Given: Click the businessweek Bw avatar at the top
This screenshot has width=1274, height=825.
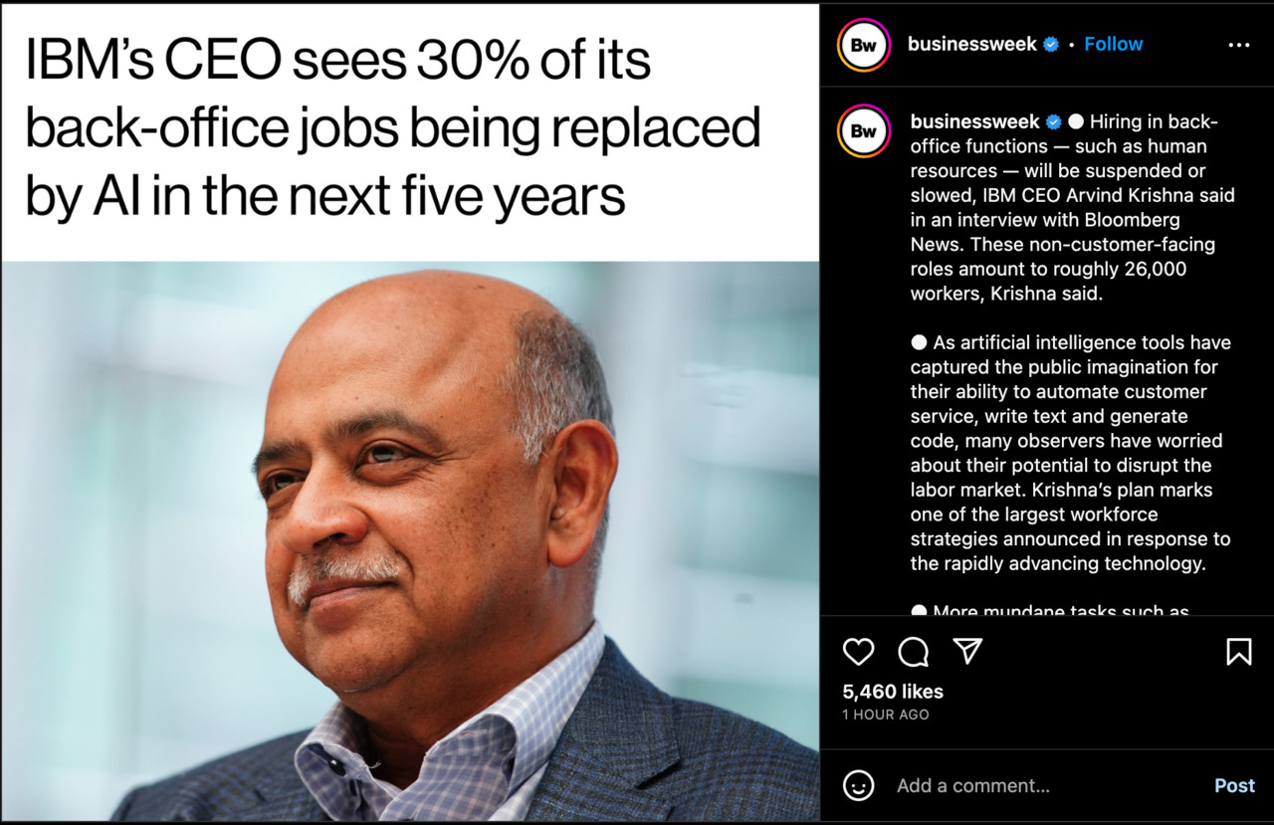Looking at the screenshot, I should coord(862,45).
